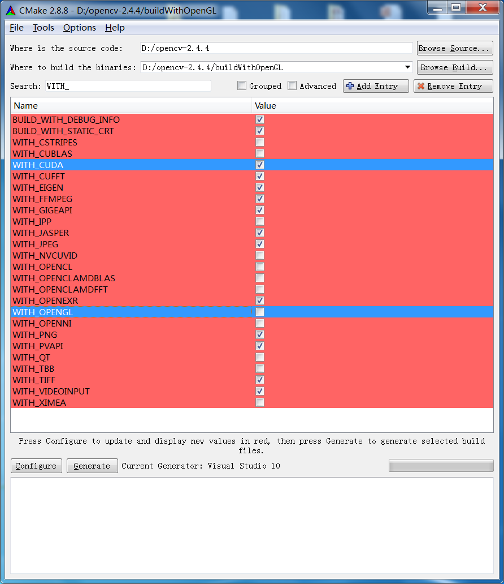This screenshot has height=584, width=504.
Task: Uncheck the WITH_EIGEN checkbox
Action: 260,187
